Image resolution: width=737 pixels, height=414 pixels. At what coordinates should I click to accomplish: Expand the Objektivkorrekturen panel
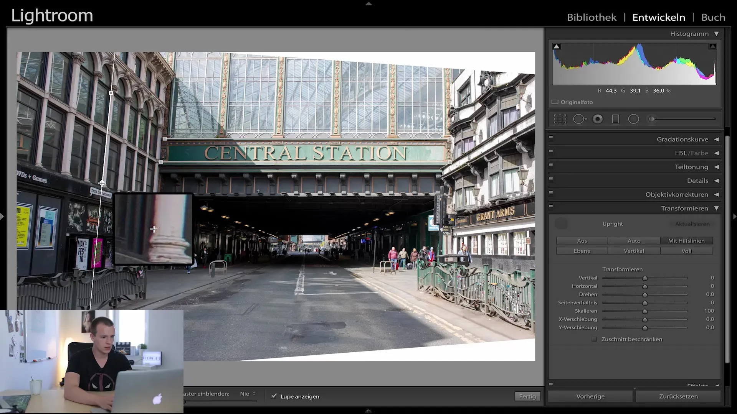[716, 194]
